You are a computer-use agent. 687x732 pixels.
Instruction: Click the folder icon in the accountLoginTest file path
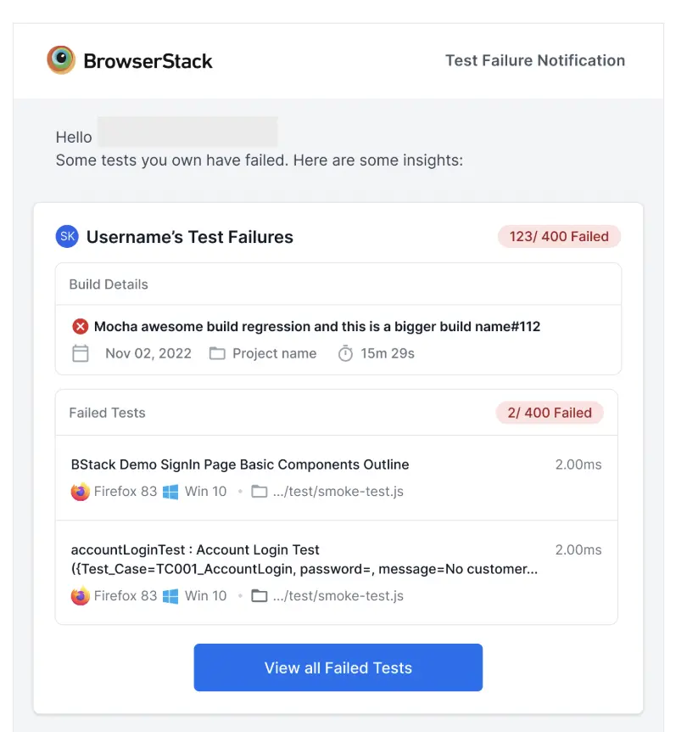tap(260, 596)
